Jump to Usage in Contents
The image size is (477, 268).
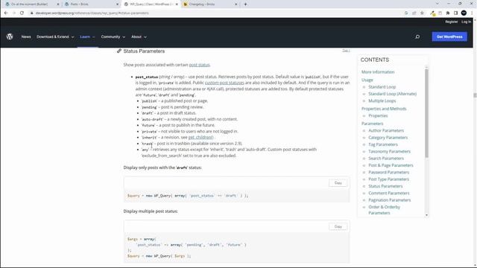367,80
